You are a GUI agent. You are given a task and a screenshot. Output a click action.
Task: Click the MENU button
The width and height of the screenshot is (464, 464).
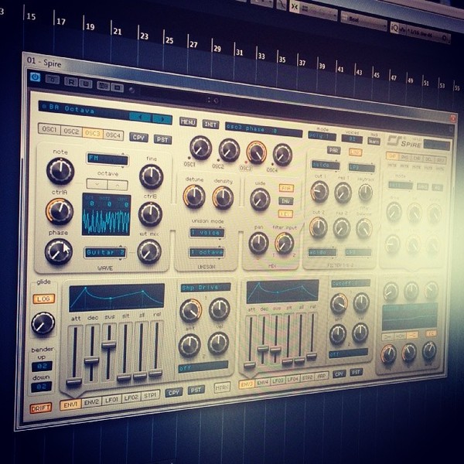pos(188,122)
